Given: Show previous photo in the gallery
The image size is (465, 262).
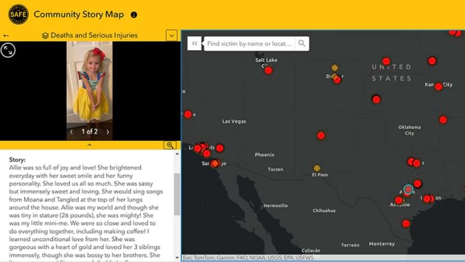Looking at the screenshot, I should click(x=71, y=131).
